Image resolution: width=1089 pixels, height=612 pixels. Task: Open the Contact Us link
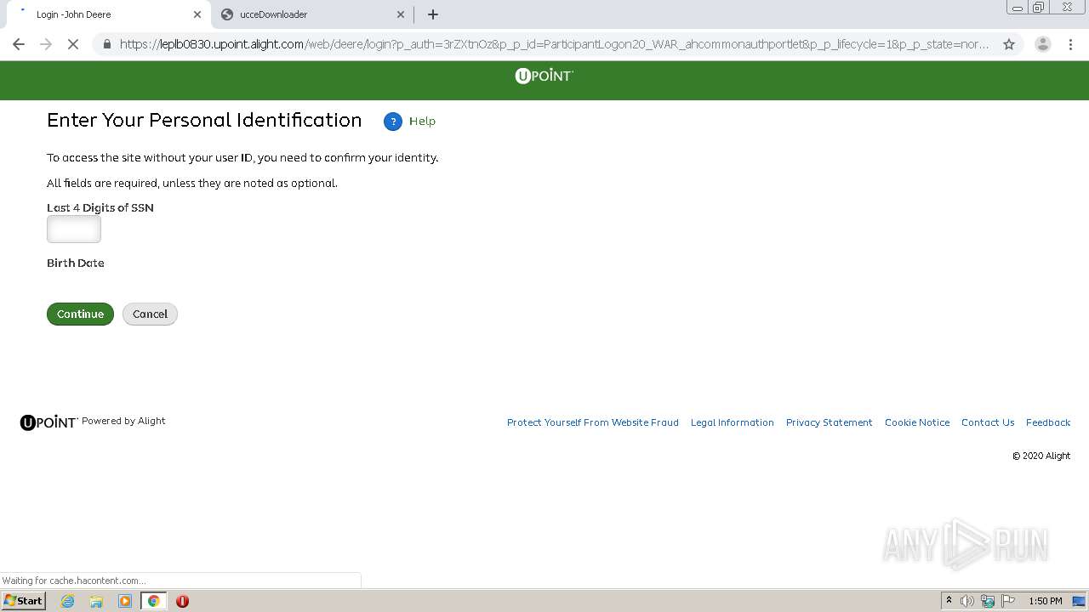coord(988,422)
